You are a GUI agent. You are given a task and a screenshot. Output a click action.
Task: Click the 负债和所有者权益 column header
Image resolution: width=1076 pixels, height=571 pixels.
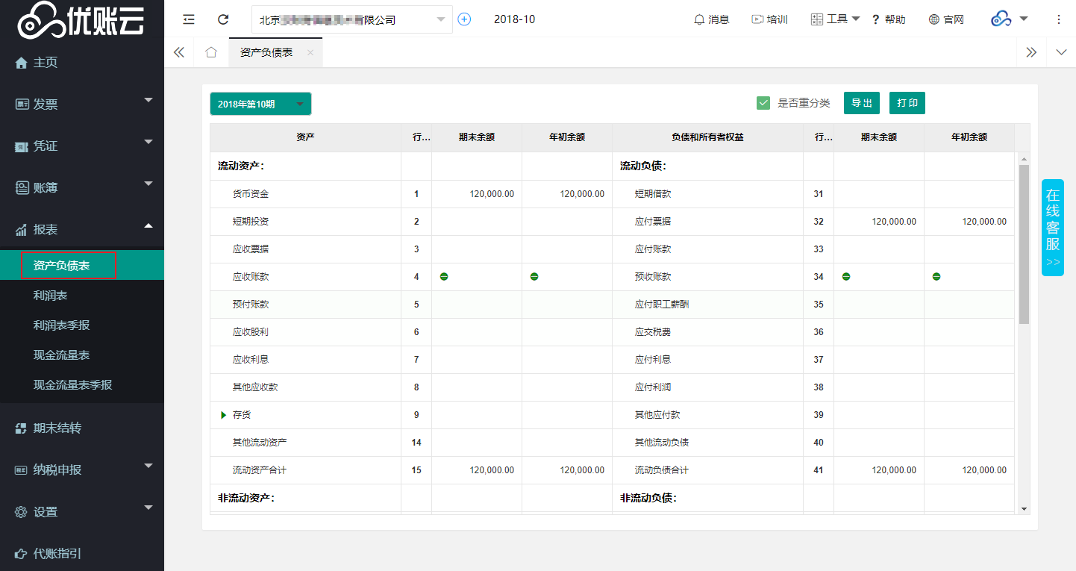tap(707, 137)
